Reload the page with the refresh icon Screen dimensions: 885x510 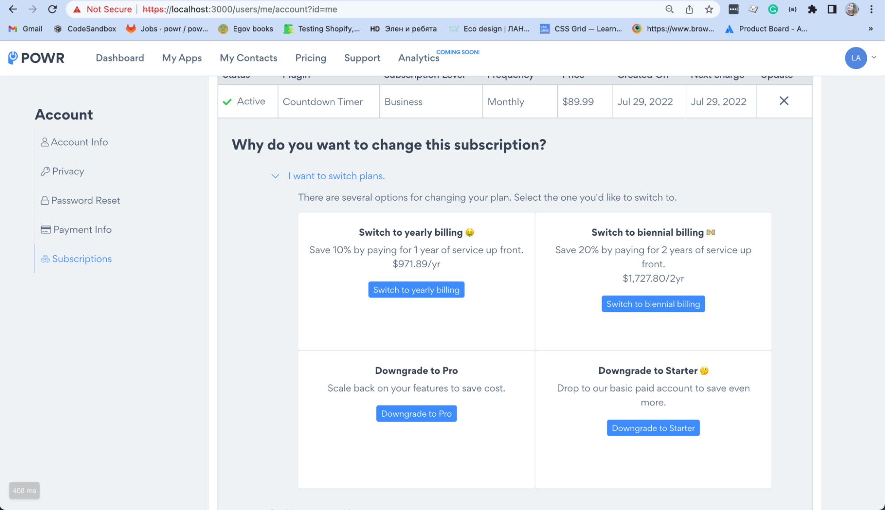click(x=52, y=9)
